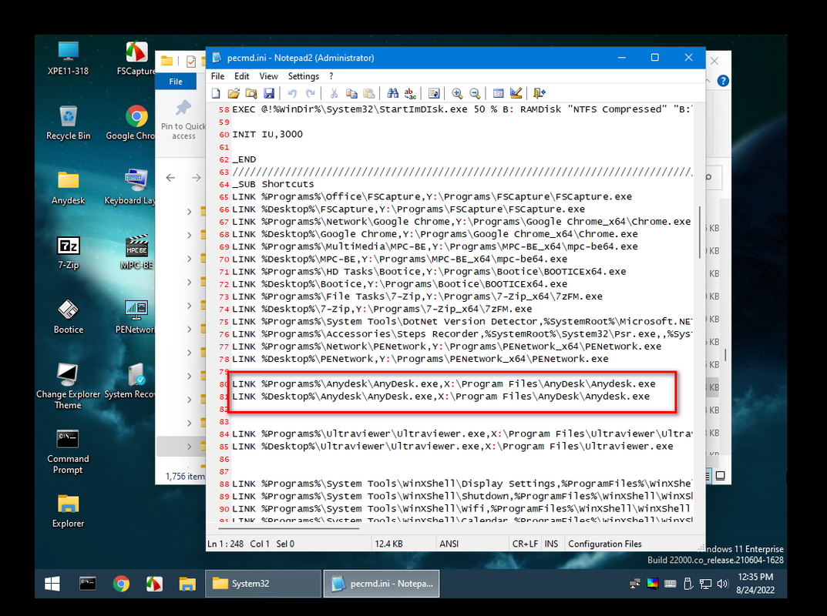
Task: Click the vertical scrollbar thumb in Notepad2
Action: [699, 232]
